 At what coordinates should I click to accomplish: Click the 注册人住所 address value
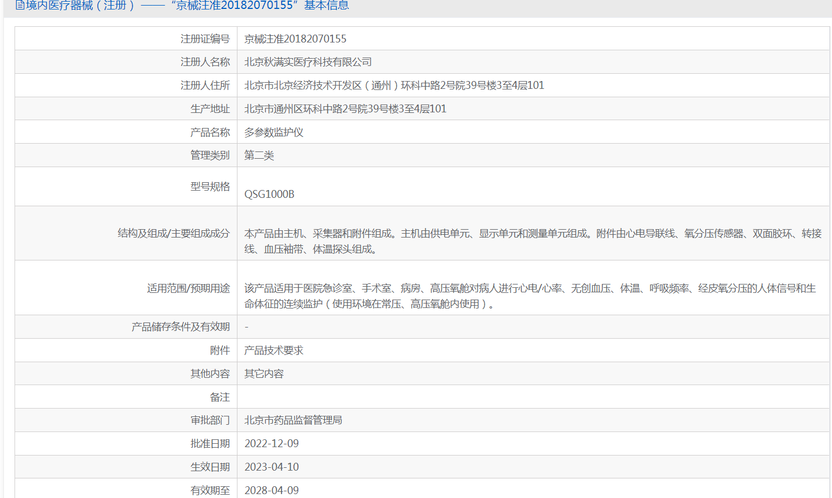click(x=394, y=86)
